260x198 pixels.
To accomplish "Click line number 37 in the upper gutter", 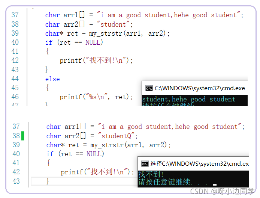I will click(x=15, y=15).
